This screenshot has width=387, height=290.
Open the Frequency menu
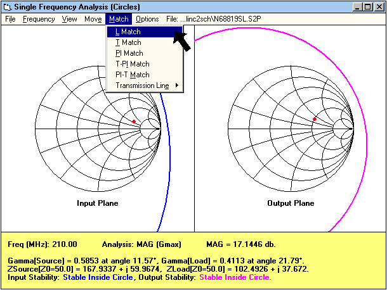39,19
